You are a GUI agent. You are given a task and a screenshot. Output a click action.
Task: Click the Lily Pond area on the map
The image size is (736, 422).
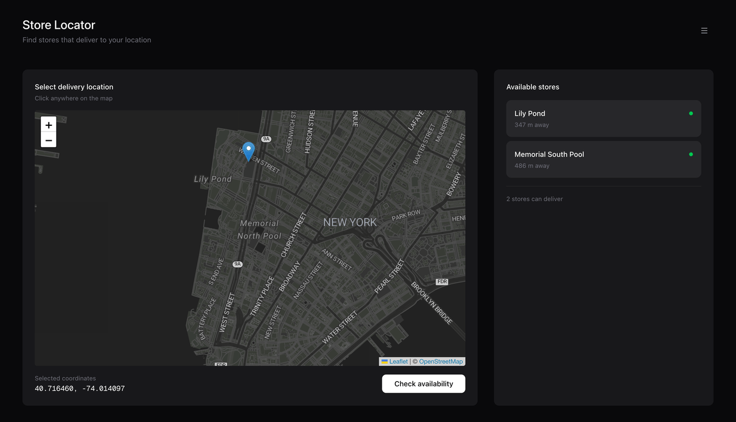point(213,179)
